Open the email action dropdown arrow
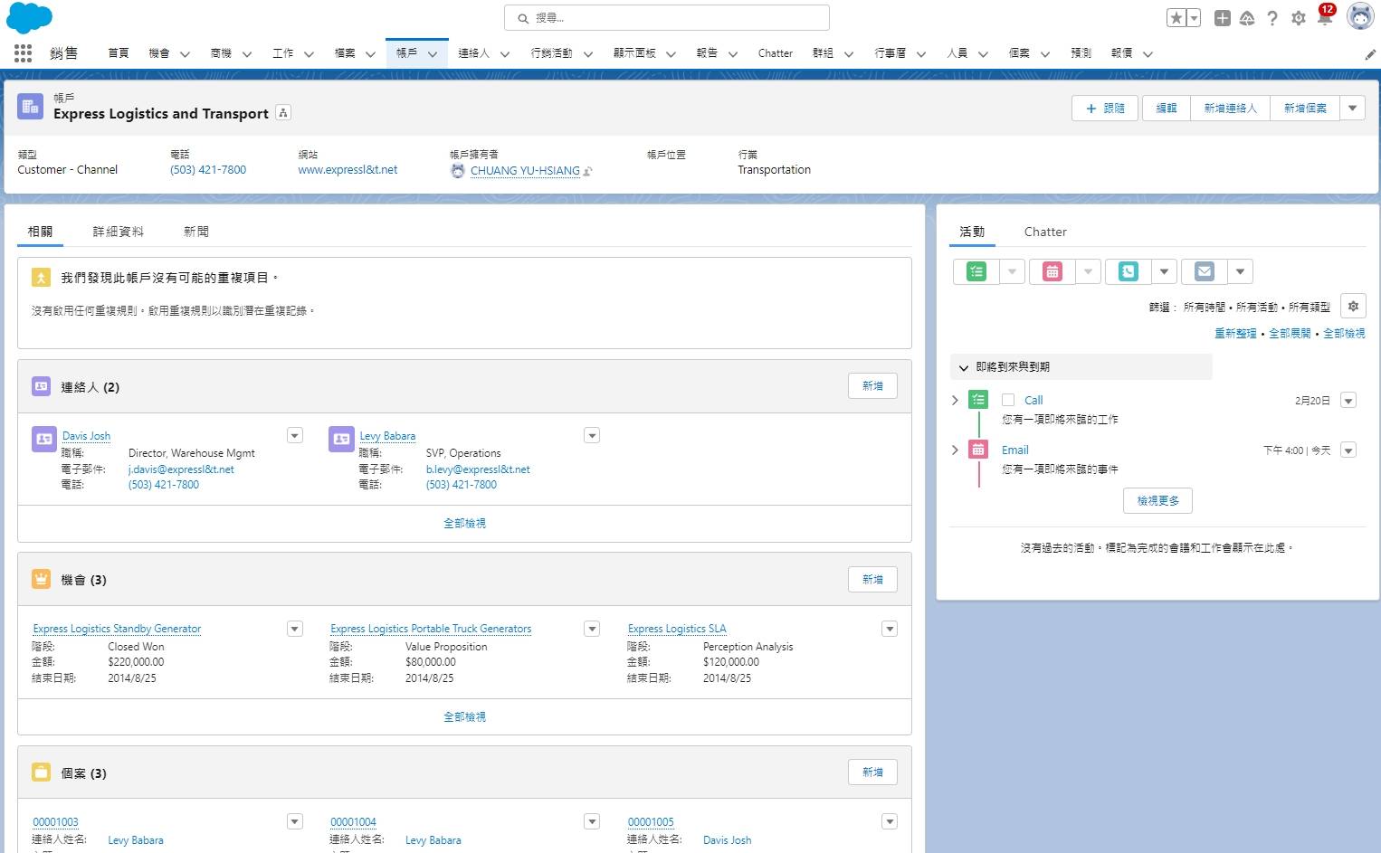This screenshot has width=1381, height=853. coord(1240,271)
